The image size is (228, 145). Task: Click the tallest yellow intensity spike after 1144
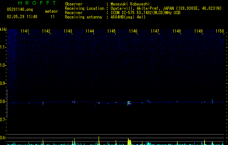tap(99, 141)
